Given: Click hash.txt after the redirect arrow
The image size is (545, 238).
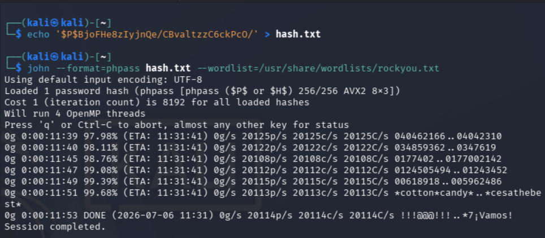Looking at the screenshot, I should click(x=298, y=34).
